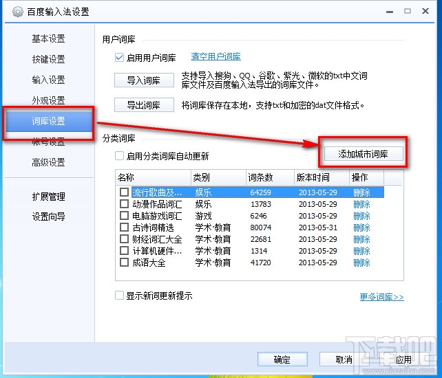Select 词库设置 in the sidebar
The image size is (442, 378).
tap(49, 121)
